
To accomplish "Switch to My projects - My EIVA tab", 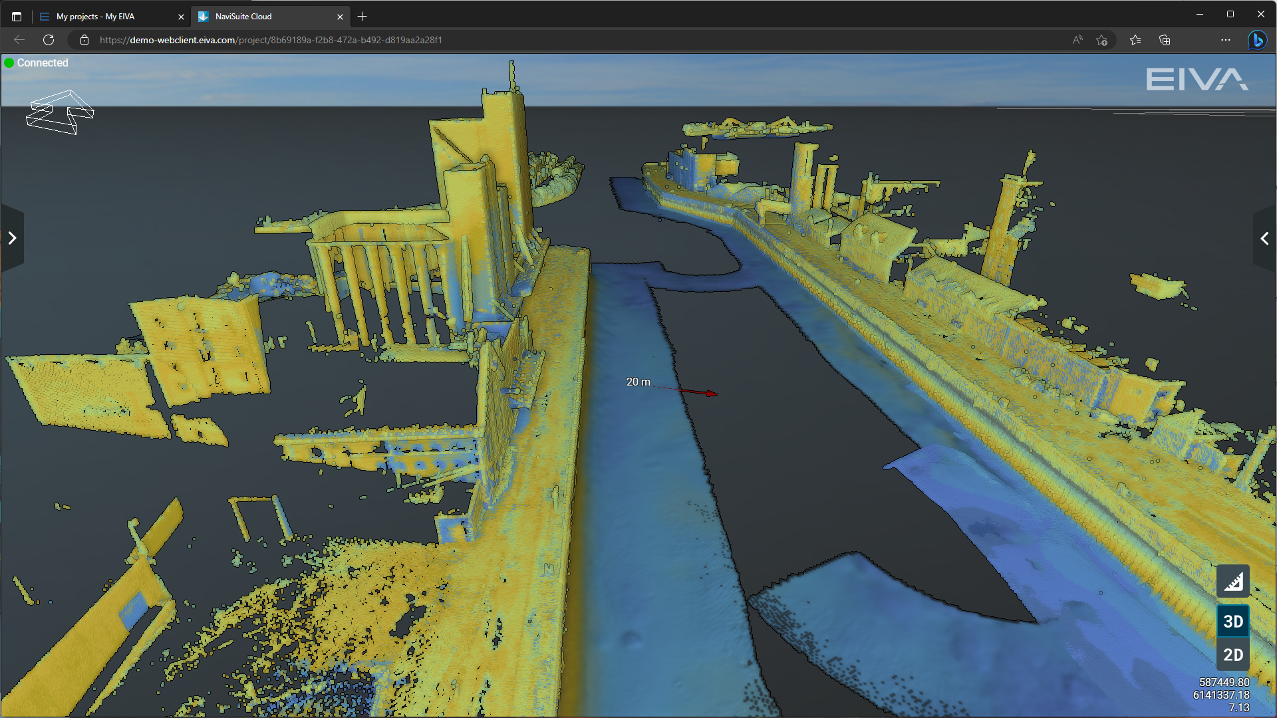I will [x=95, y=17].
